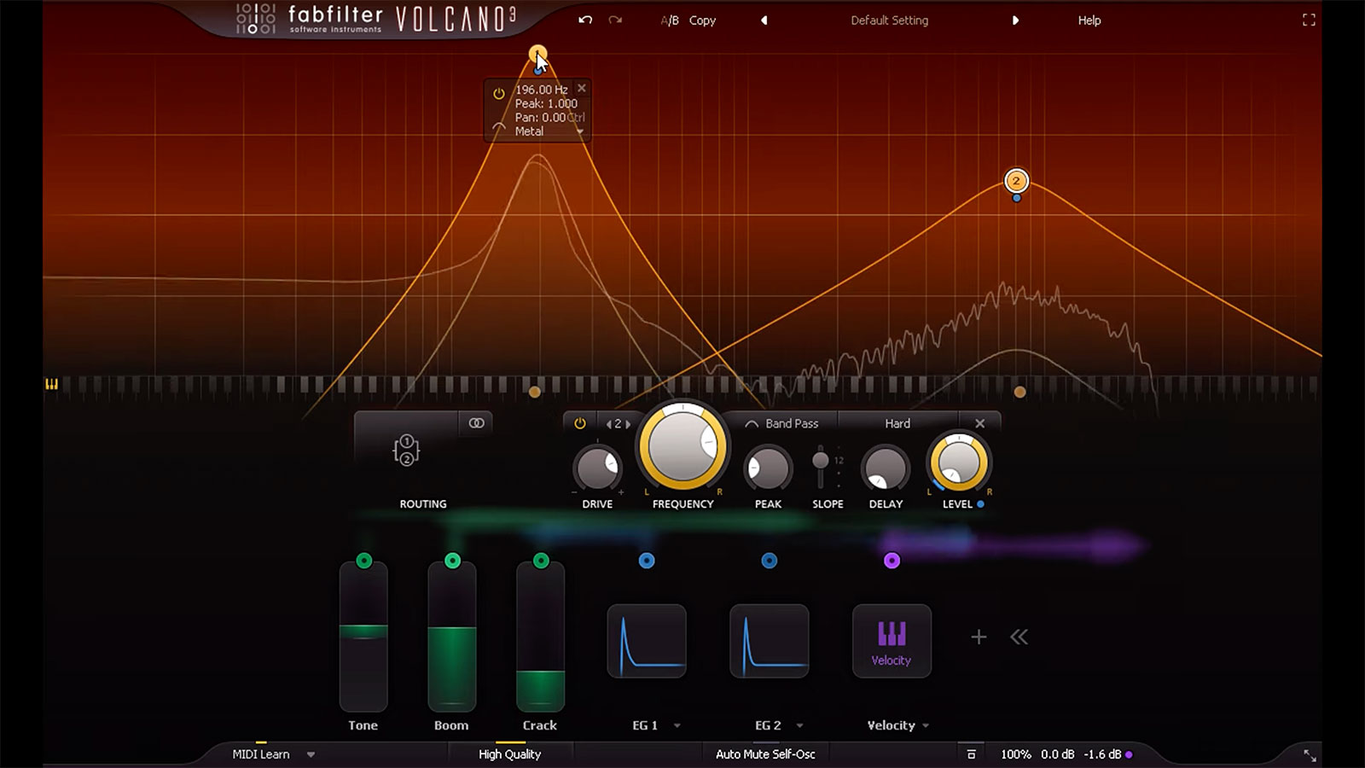Viewport: 1365px width, 768px height.
Task: Click the Redo icon in the top toolbar
Action: coord(615,20)
